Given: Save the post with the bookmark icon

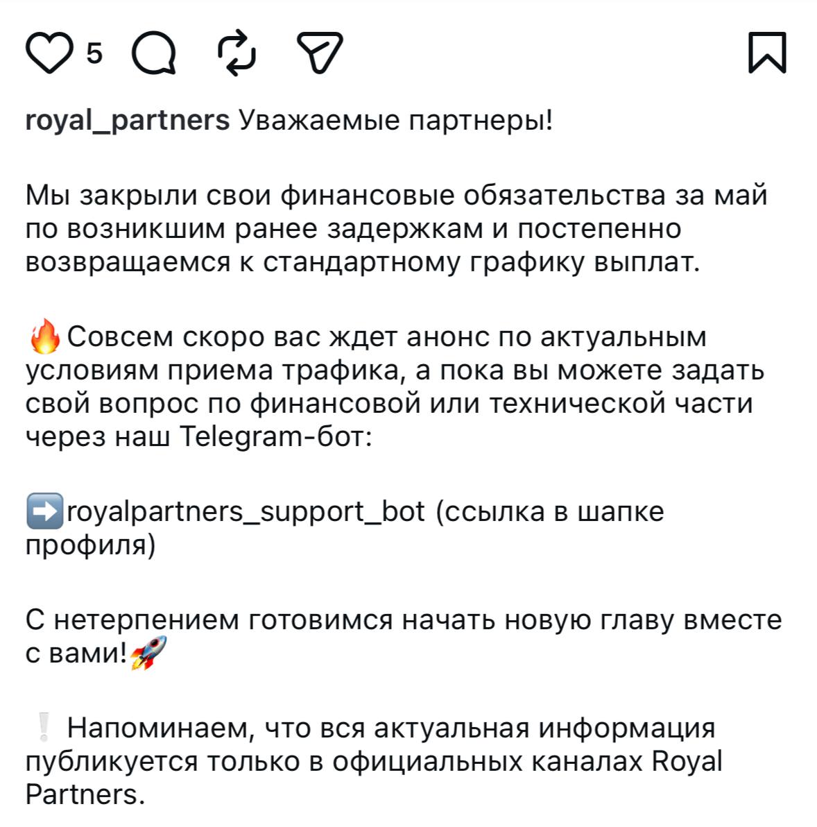Looking at the screenshot, I should click(768, 52).
